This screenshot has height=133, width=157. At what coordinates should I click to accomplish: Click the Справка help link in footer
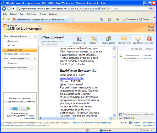pos(136,123)
